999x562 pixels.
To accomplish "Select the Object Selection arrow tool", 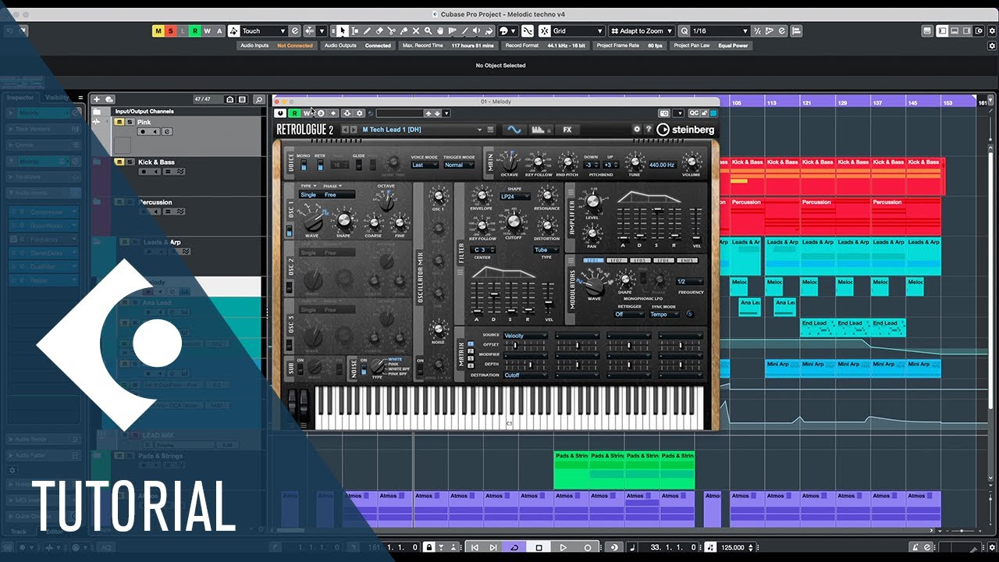I will (x=343, y=31).
